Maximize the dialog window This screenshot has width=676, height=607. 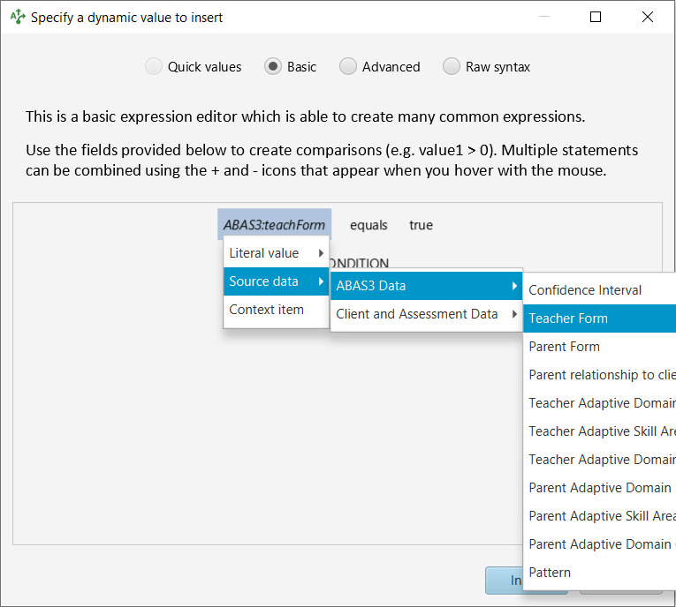[596, 17]
